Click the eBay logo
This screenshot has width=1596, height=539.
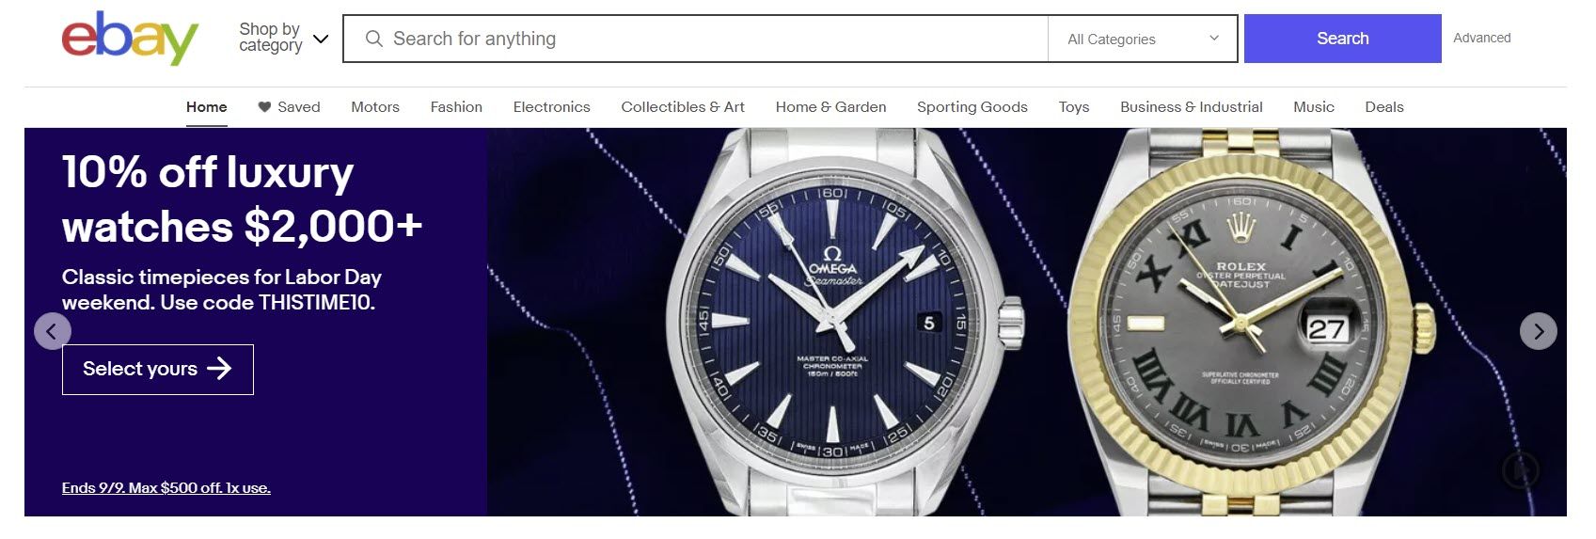point(130,39)
